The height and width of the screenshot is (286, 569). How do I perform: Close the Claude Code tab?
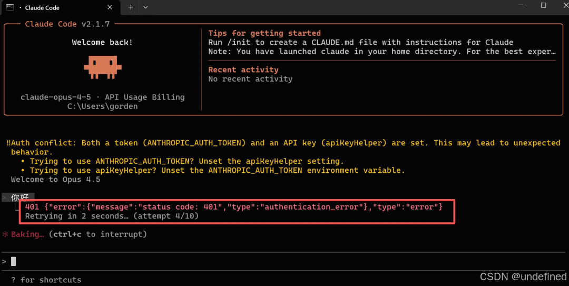pyautogui.click(x=110, y=7)
